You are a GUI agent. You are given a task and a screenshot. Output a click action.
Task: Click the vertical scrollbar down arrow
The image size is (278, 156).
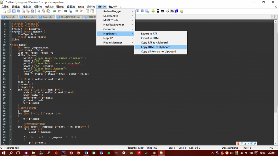click(275, 143)
